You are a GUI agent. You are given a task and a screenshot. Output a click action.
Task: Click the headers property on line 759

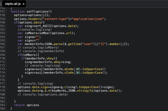[35, 19]
